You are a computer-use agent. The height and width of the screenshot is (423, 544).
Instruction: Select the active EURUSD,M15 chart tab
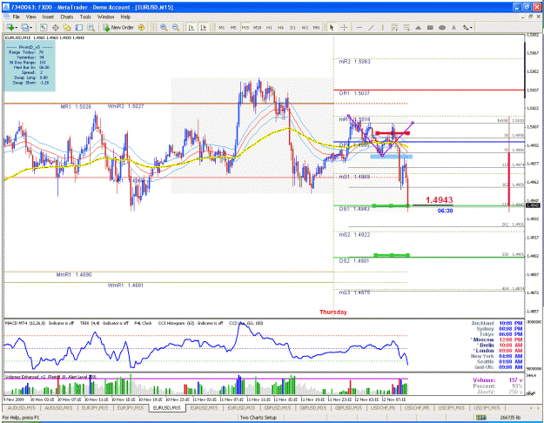(x=167, y=407)
